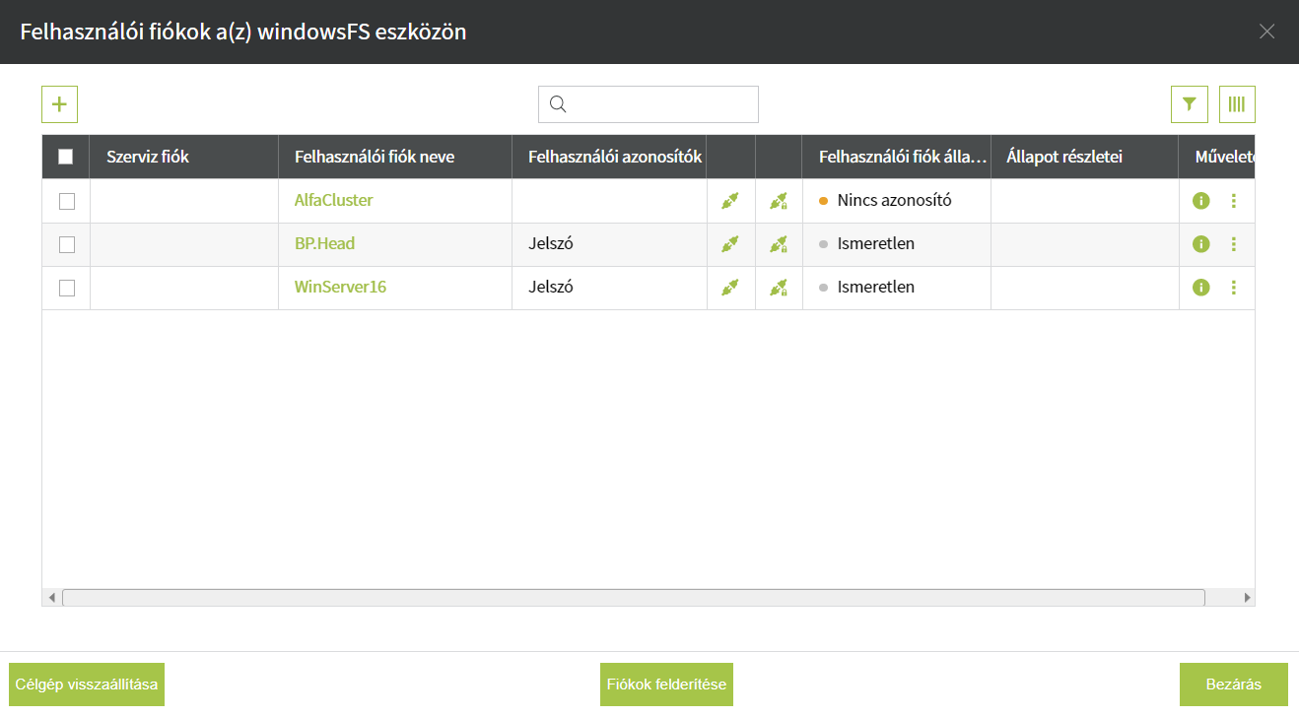Click the horizontal scrollbar right arrow
This screenshot has width=1299, height=717.
tap(1247, 598)
